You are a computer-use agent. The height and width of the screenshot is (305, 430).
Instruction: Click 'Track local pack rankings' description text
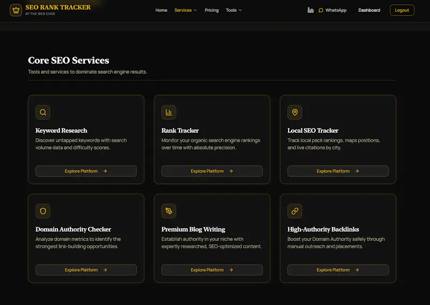tap(333, 144)
